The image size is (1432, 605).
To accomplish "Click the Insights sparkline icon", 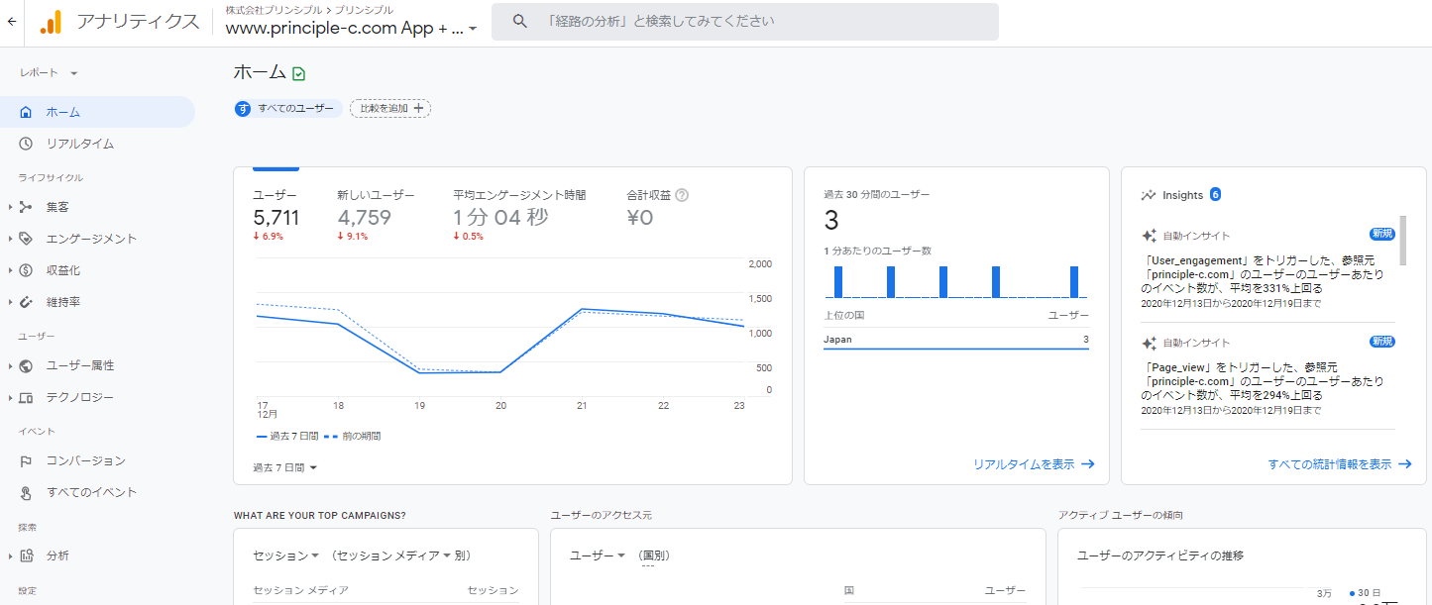I will [x=1148, y=195].
